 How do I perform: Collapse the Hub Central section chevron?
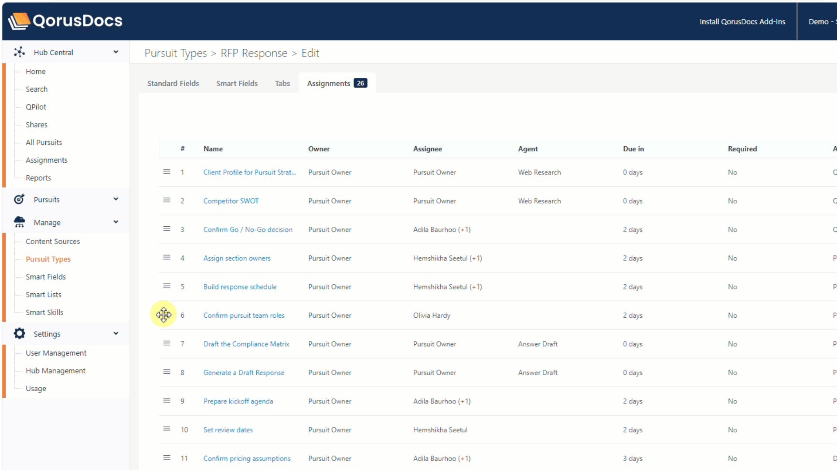(116, 52)
